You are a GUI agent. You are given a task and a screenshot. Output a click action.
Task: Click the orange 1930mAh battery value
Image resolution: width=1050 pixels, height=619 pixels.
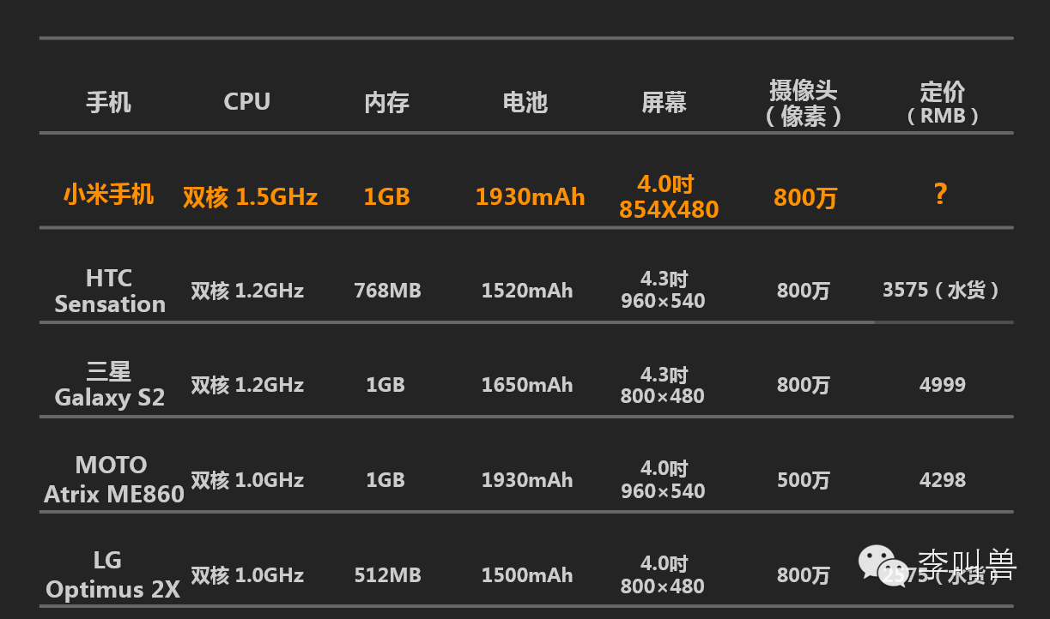click(530, 196)
